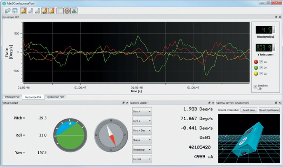Image resolution: width=283 pixels, height=167 pixels.
Task: Toggle the blank page numeric display icon
Action: click(x=60, y=11)
